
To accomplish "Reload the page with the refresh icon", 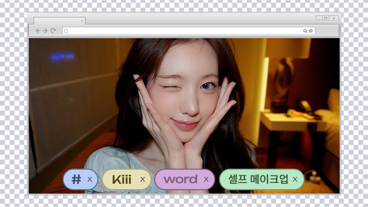I will [53, 31].
